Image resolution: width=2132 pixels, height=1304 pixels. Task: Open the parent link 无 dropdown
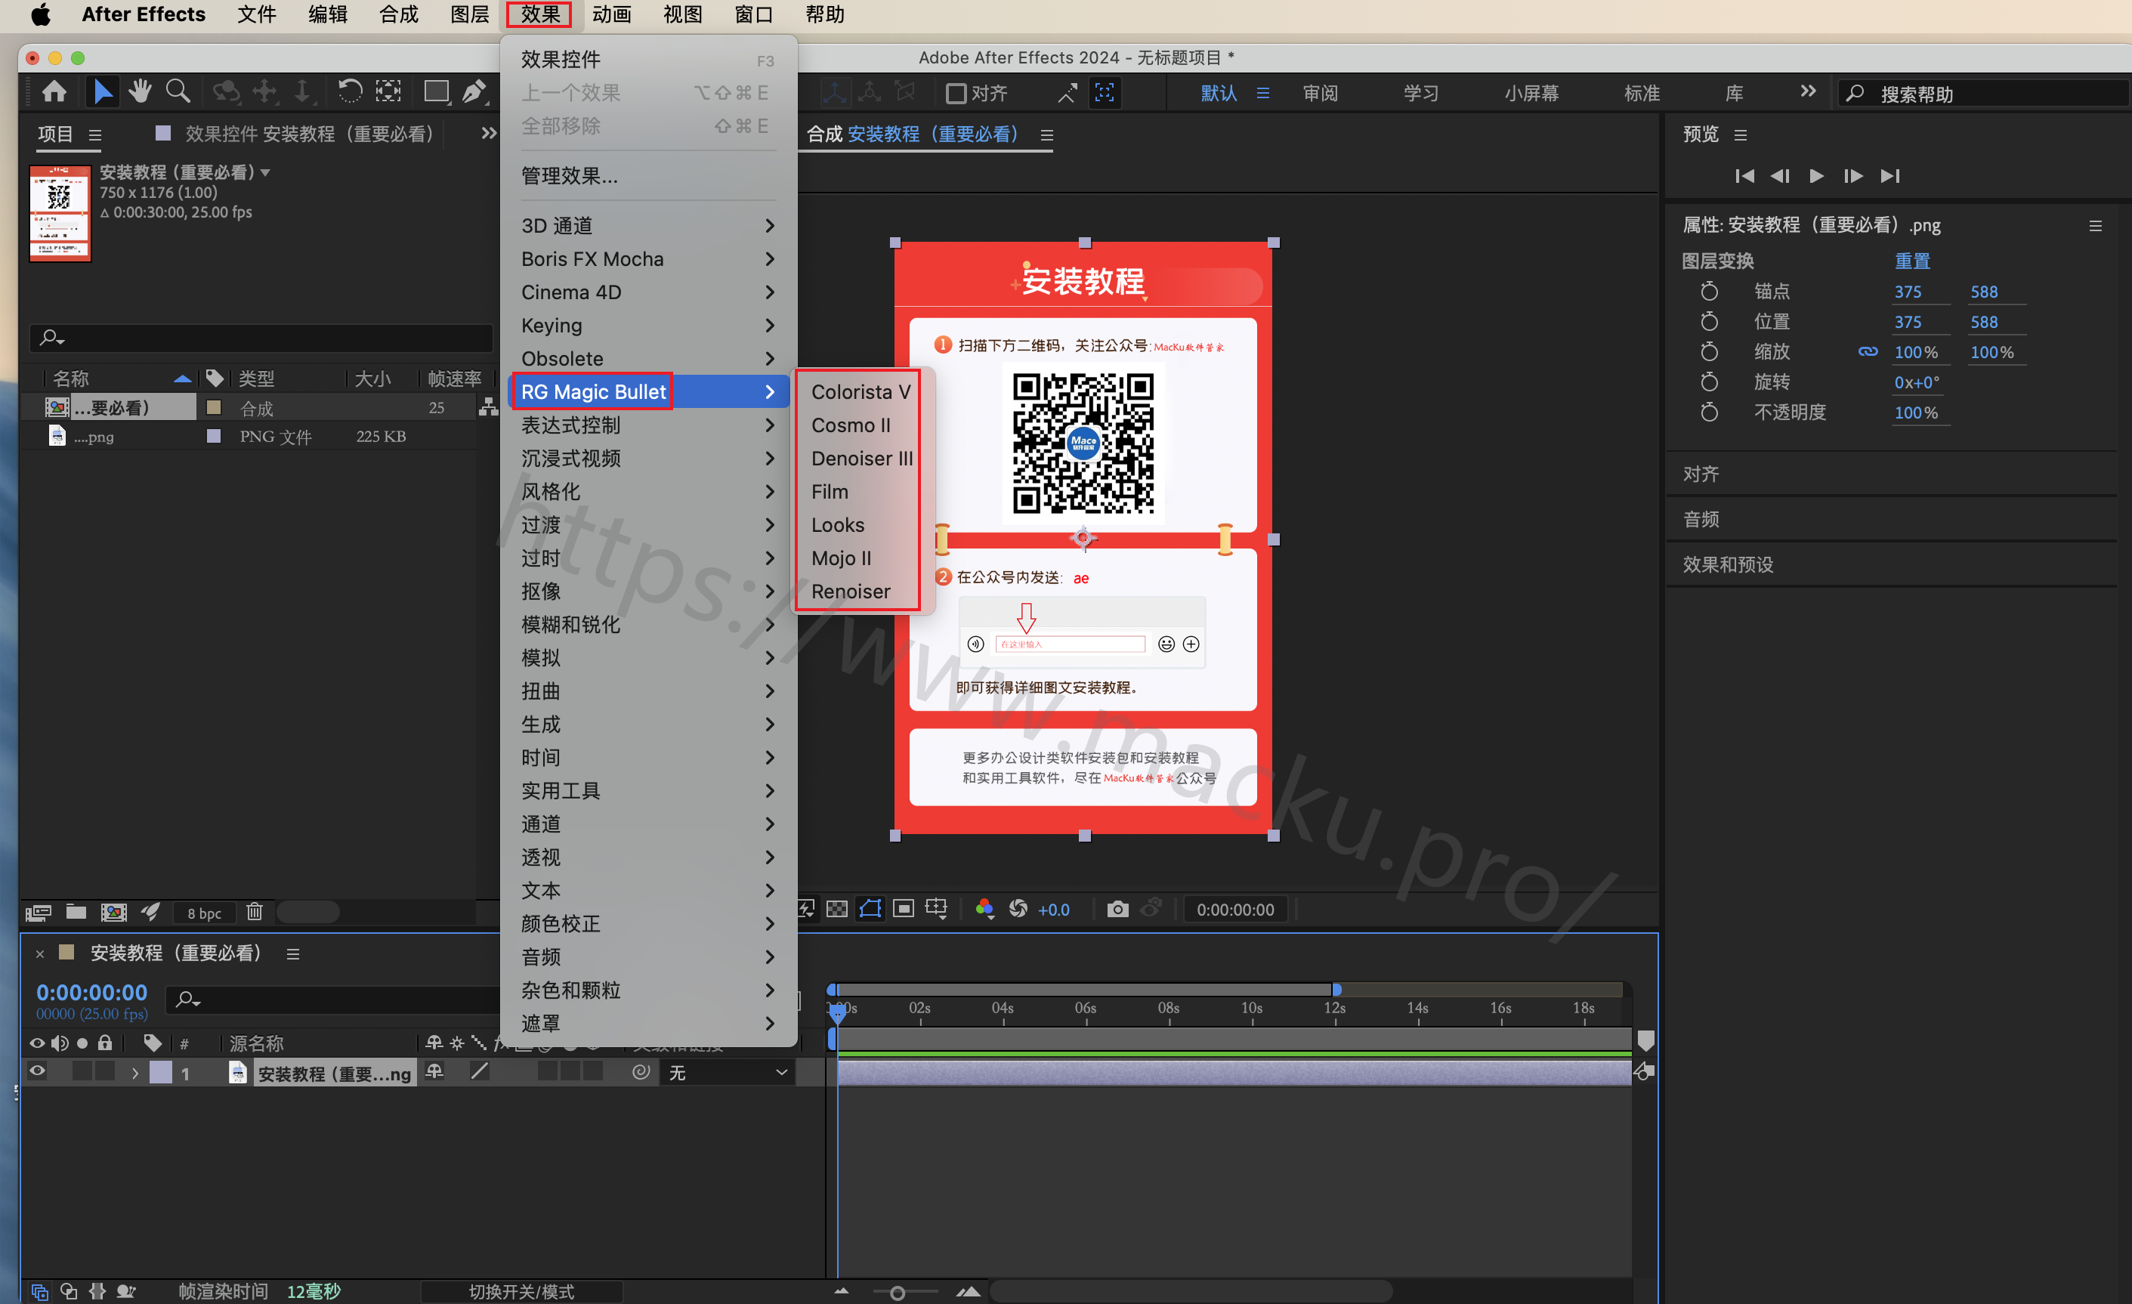(x=728, y=1072)
